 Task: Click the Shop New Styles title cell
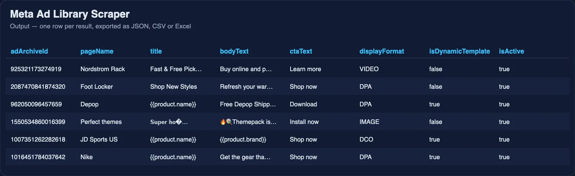click(x=174, y=87)
